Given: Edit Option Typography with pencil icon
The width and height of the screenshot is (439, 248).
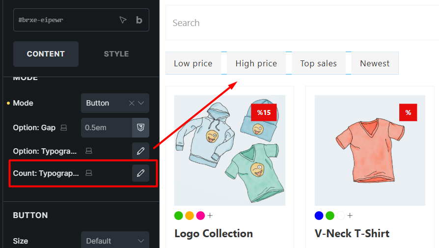Looking at the screenshot, I should click(140, 151).
